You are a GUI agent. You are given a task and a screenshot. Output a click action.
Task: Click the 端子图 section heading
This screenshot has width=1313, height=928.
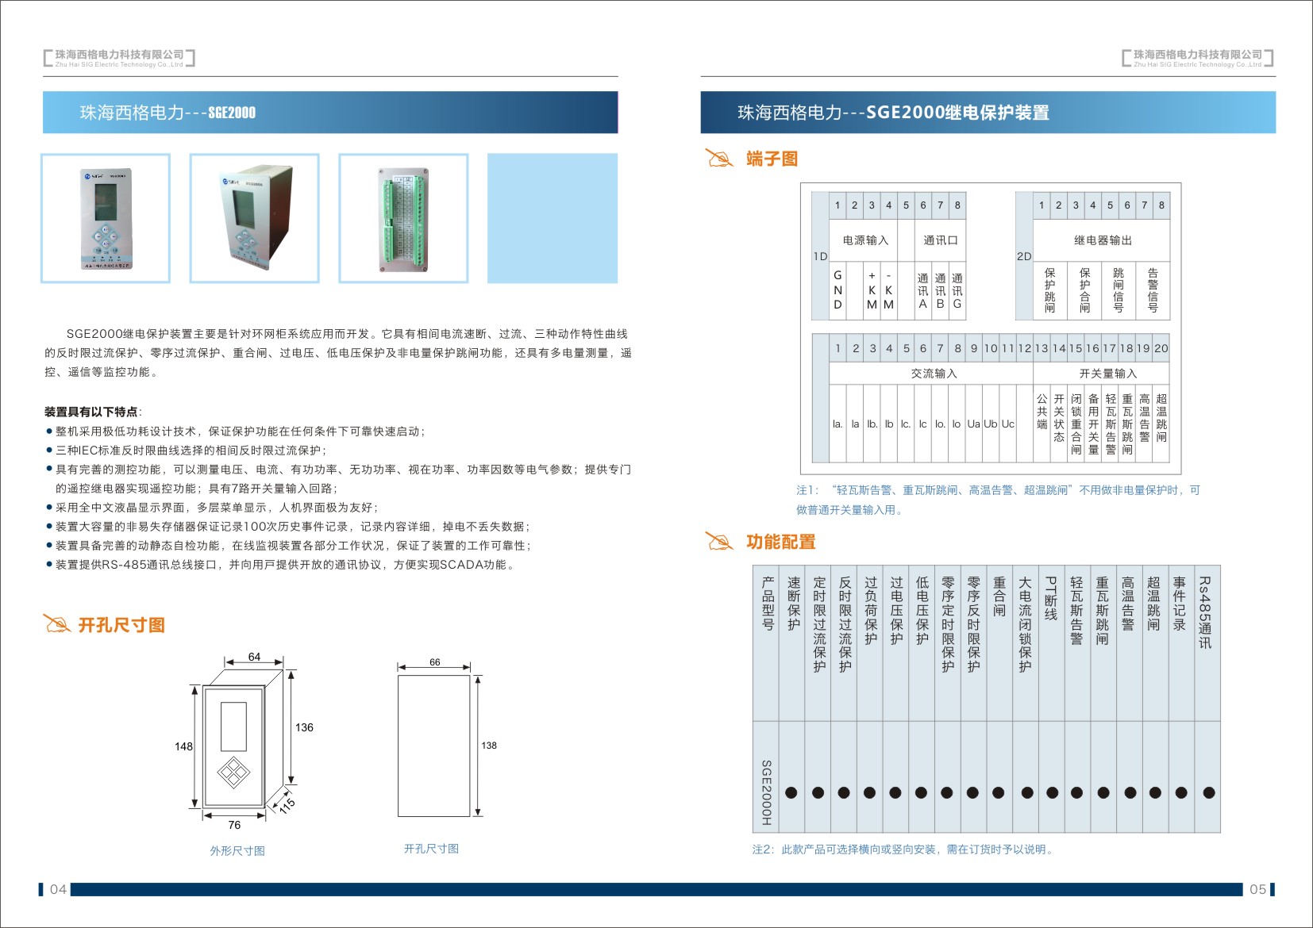click(772, 159)
